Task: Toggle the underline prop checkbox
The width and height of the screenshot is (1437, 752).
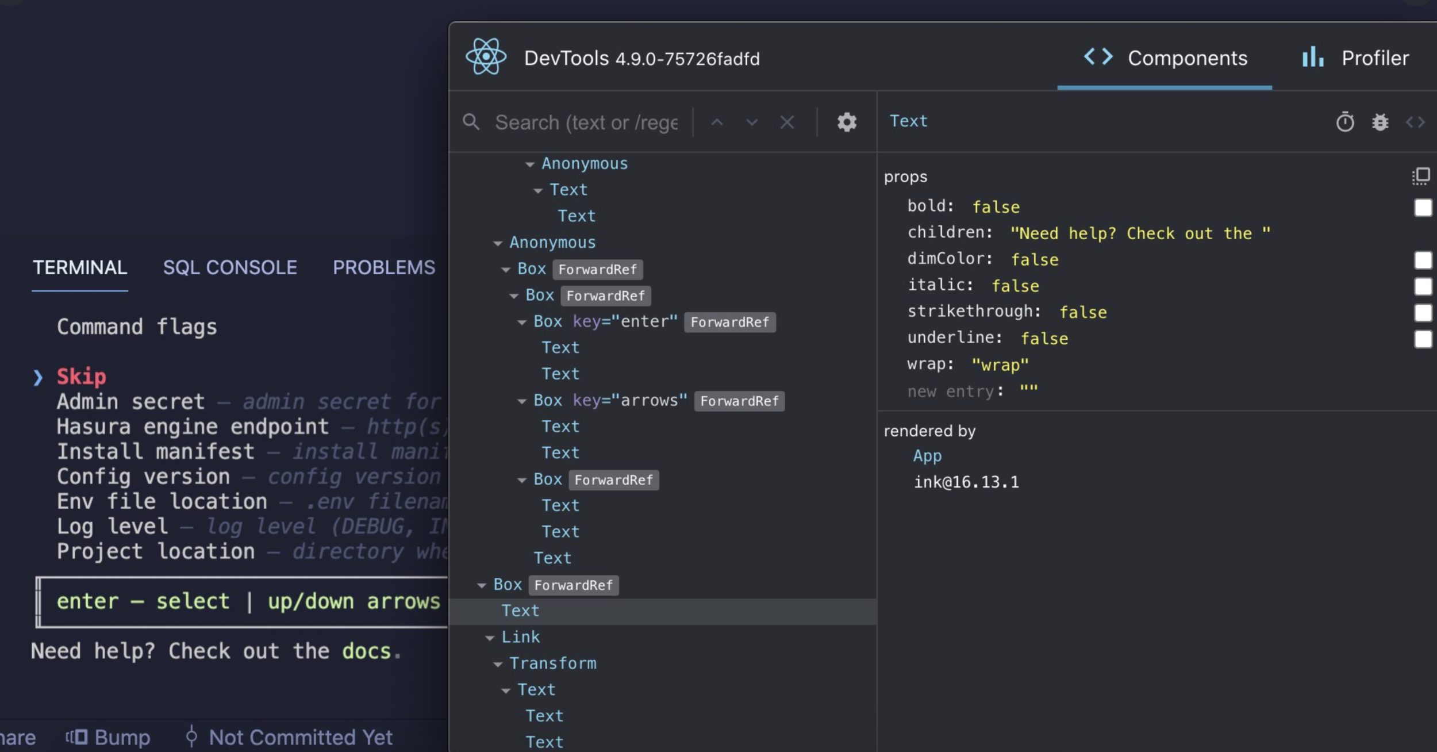Action: tap(1423, 339)
